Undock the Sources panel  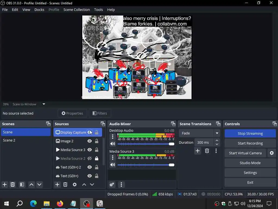[103, 124]
